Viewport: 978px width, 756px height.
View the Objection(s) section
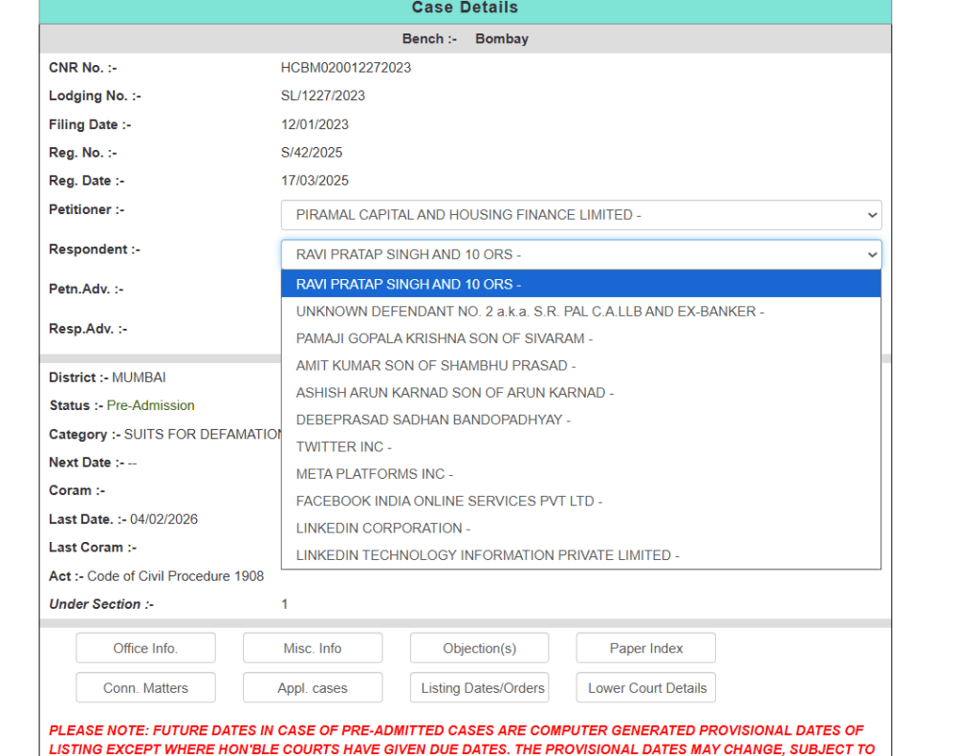click(x=479, y=648)
